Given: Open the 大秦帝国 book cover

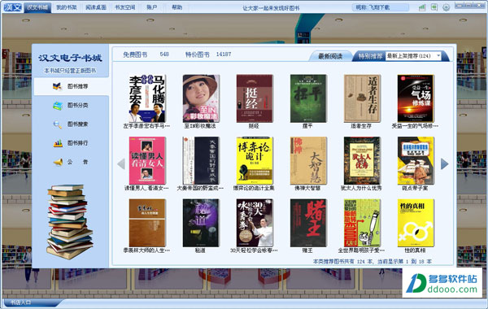Looking at the screenshot, I should [x=201, y=160].
